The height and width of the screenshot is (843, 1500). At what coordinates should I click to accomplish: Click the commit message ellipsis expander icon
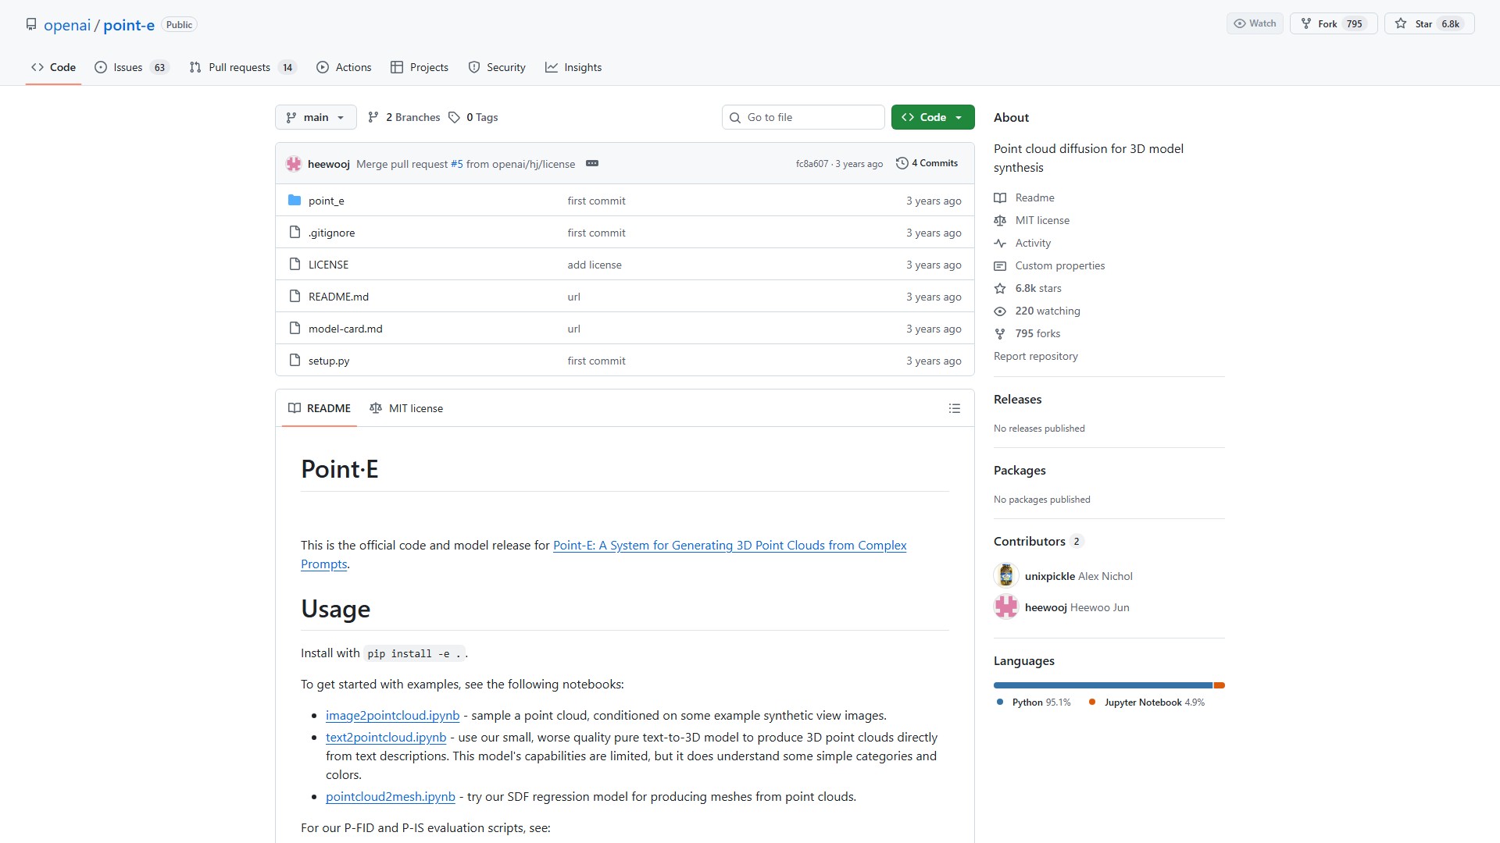tap(592, 163)
